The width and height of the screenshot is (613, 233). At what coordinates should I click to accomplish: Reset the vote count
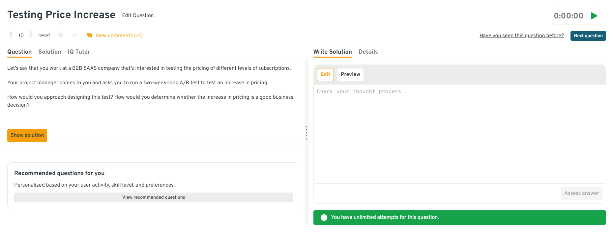pyautogui.click(x=44, y=36)
